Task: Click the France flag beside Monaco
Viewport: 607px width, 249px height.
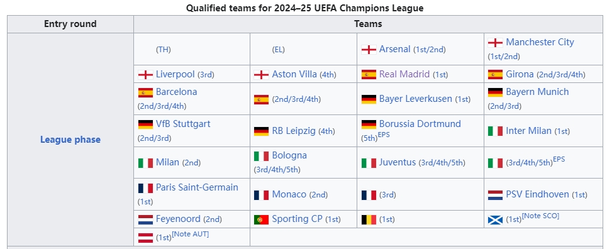Action: point(261,195)
